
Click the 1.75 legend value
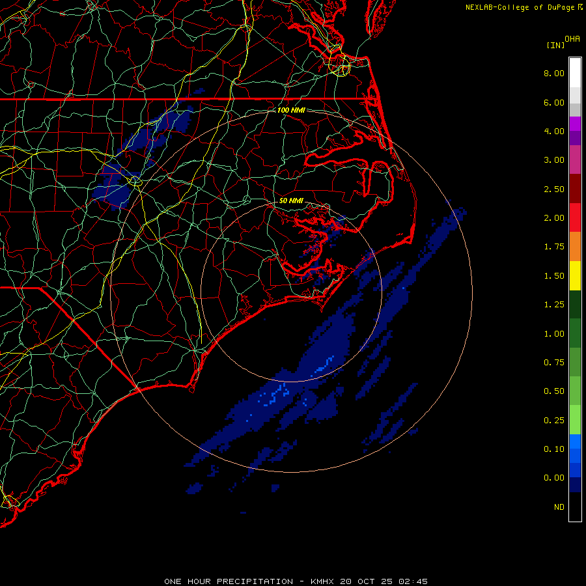(x=554, y=247)
